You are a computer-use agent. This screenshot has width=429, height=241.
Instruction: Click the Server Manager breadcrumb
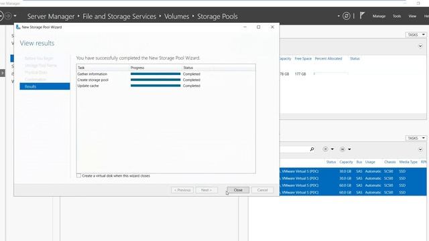[x=51, y=16]
